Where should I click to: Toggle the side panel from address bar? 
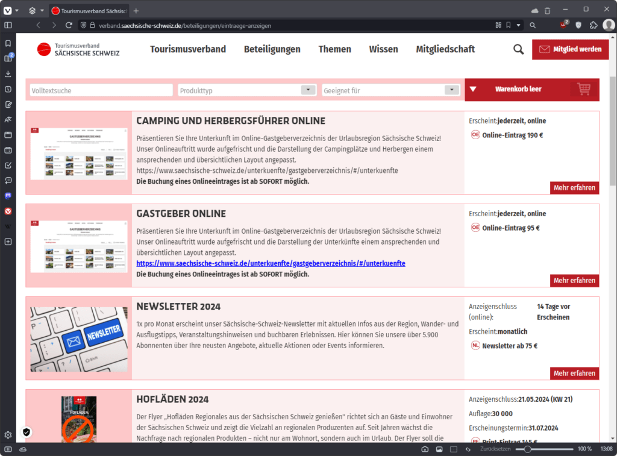[x=8, y=25]
